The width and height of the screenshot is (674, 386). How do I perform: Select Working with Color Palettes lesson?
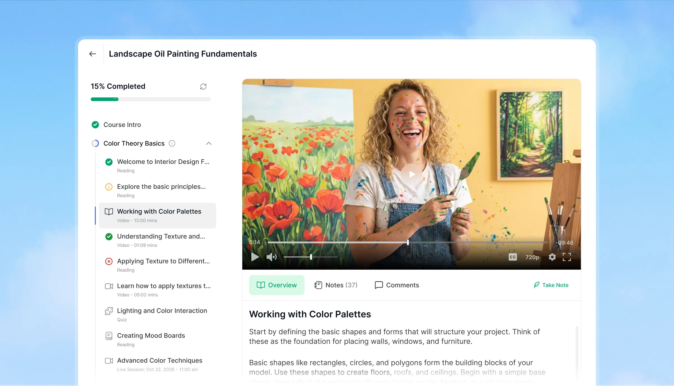pyautogui.click(x=158, y=215)
